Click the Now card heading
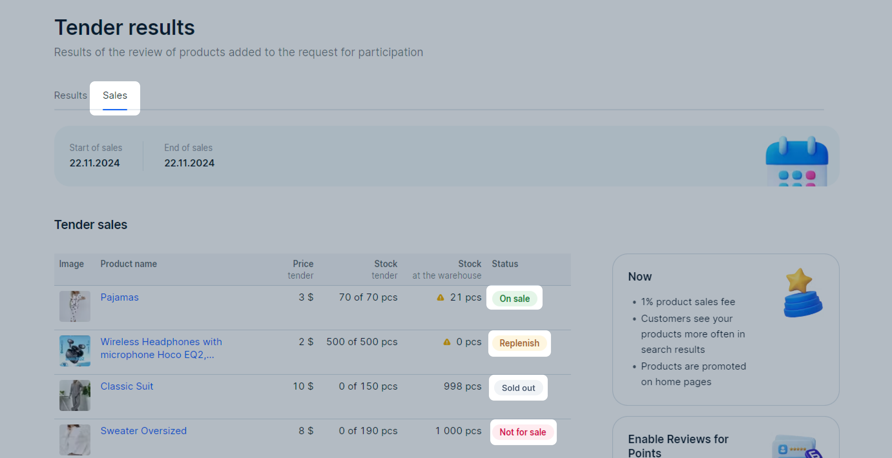Image resolution: width=892 pixels, height=458 pixels. point(639,276)
